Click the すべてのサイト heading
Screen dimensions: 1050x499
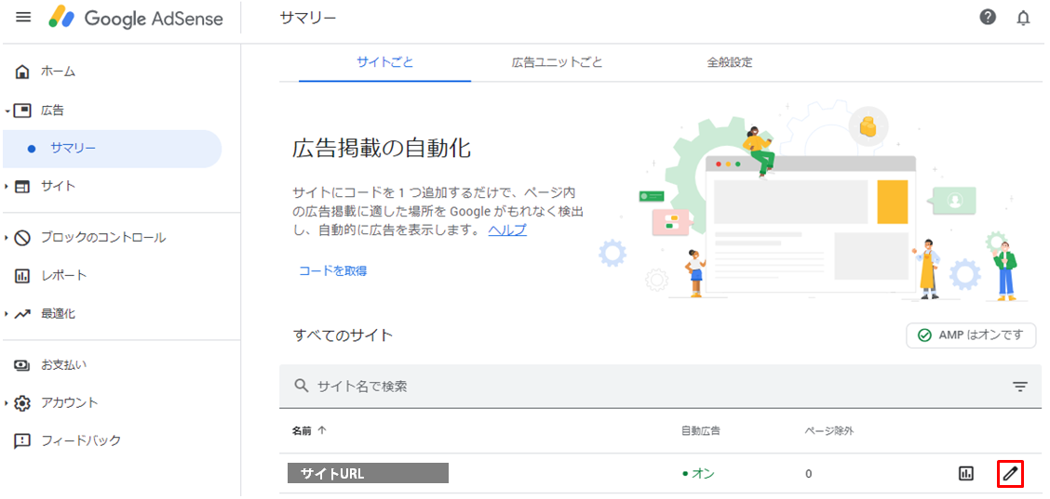[343, 335]
